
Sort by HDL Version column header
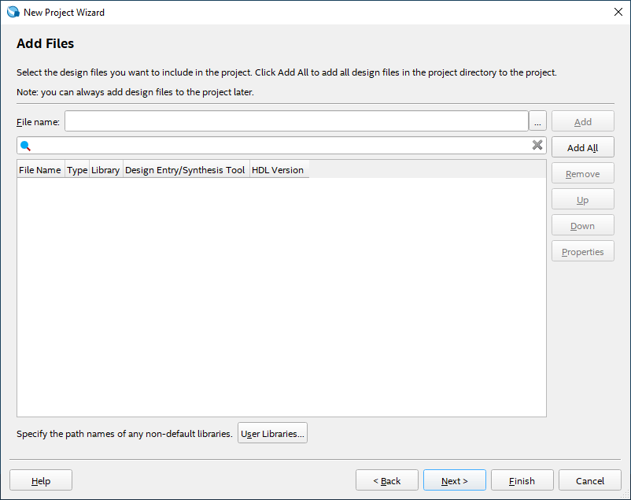click(x=278, y=170)
